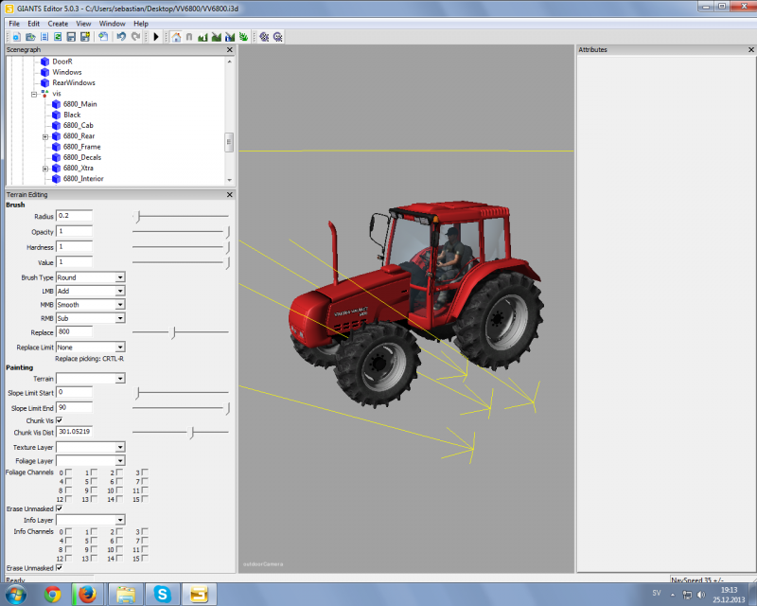This screenshot has width=757, height=606.
Task: Open the Texture Layer dropdown
Action: [x=120, y=448]
